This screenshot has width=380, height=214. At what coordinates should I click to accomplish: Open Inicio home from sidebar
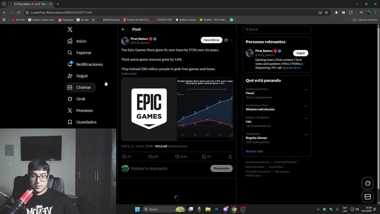[x=77, y=41]
